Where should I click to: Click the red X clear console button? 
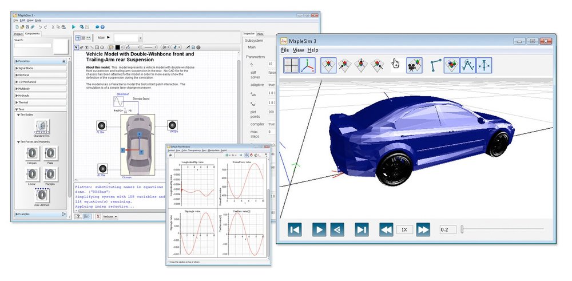pyautogui.click(x=98, y=216)
